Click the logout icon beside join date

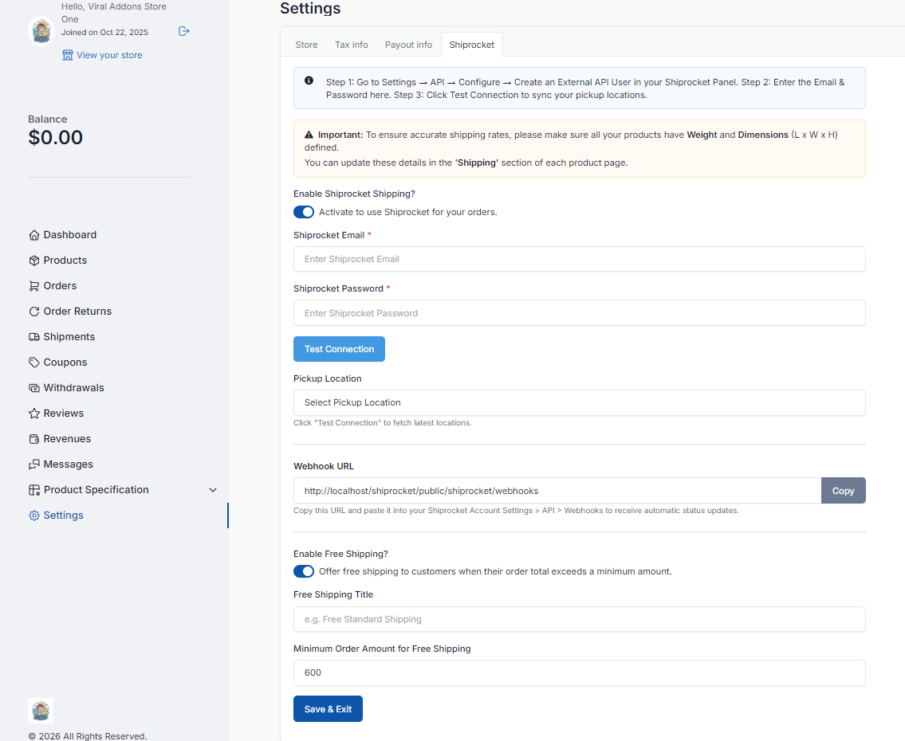[x=184, y=31]
